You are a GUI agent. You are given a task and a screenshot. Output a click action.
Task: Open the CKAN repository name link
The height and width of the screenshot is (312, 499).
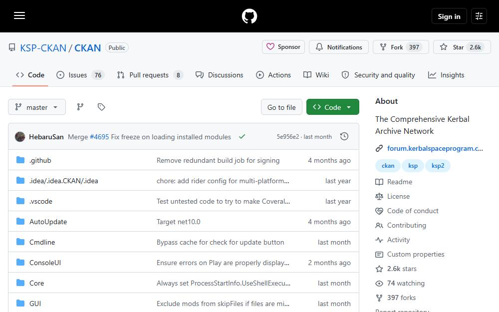(87, 48)
